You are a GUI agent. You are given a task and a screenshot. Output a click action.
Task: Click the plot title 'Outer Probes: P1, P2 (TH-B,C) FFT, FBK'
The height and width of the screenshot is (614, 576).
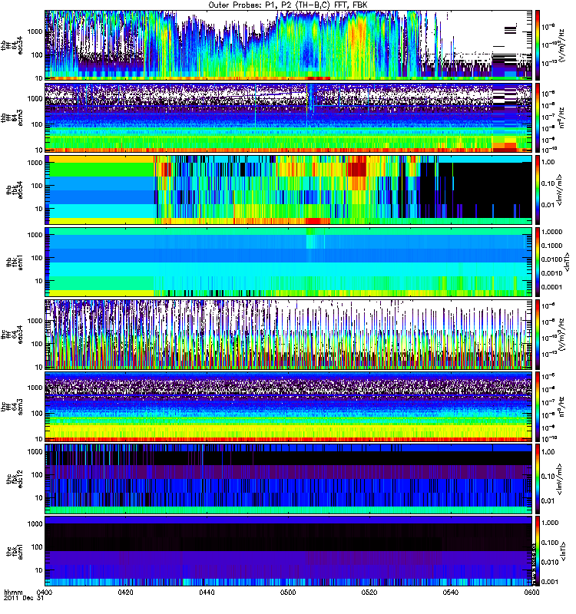(x=287, y=5)
